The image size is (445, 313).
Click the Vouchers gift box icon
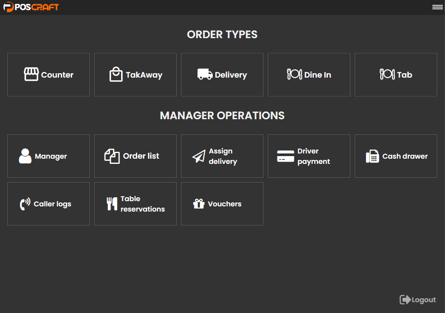(199, 204)
